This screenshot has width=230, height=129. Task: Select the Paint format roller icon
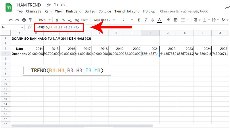point(30,20)
